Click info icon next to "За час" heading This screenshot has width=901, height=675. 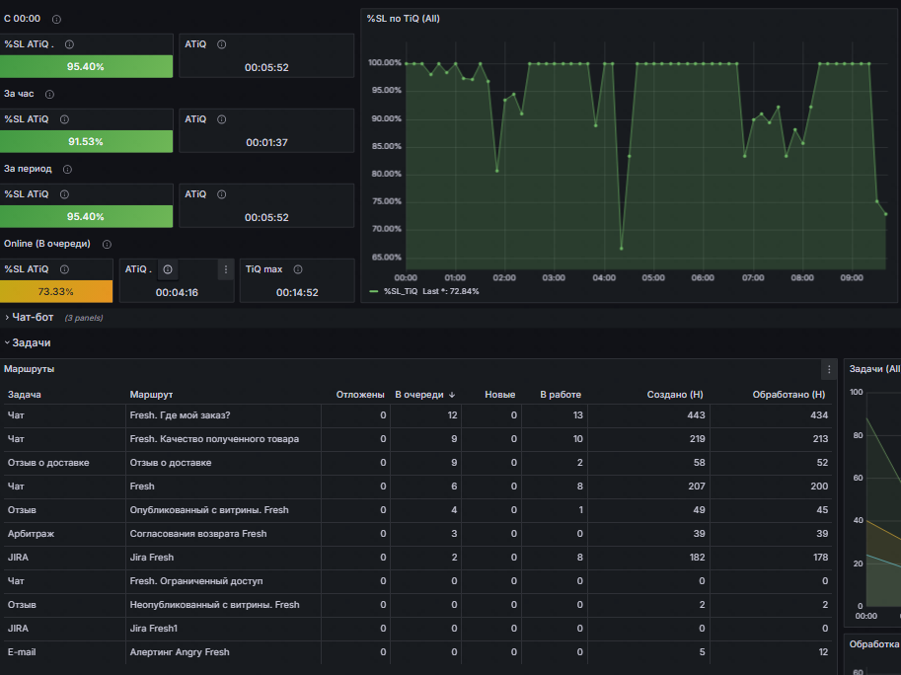(x=49, y=95)
